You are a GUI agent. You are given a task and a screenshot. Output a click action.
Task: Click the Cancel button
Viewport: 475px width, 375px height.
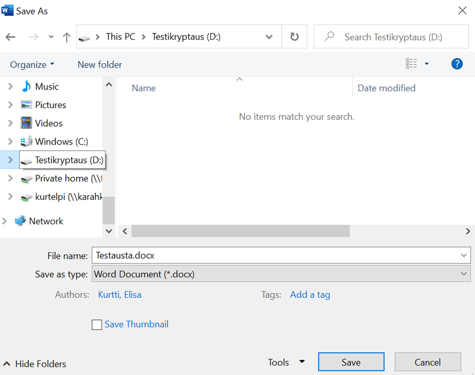point(427,362)
